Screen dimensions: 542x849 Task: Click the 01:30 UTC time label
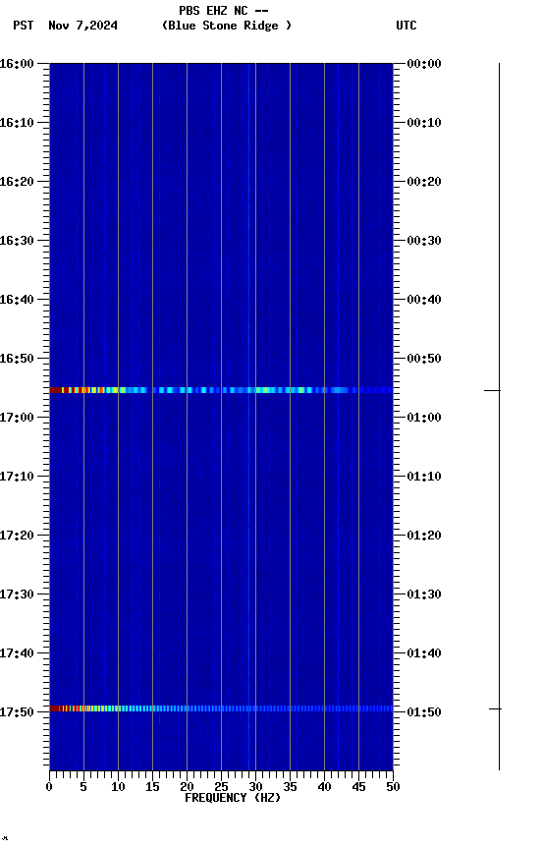click(424, 594)
